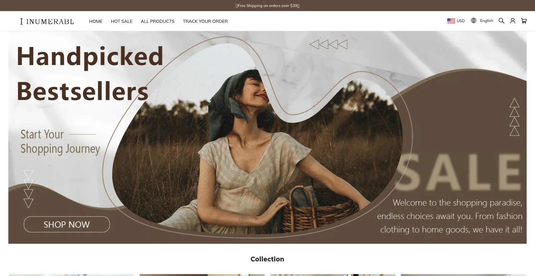Click the INUMERABL logo
The width and height of the screenshot is (535, 276).
(x=47, y=21)
